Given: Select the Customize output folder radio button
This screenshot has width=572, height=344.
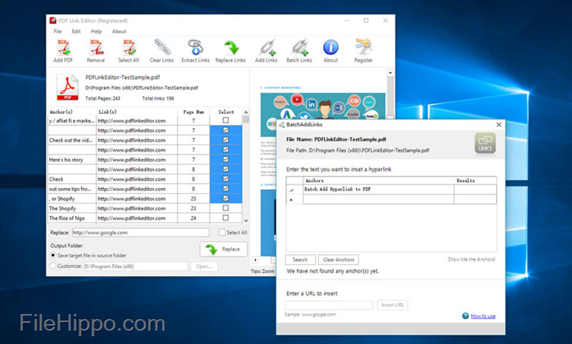Looking at the screenshot, I should pyautogui.click(x=53, y=266).
